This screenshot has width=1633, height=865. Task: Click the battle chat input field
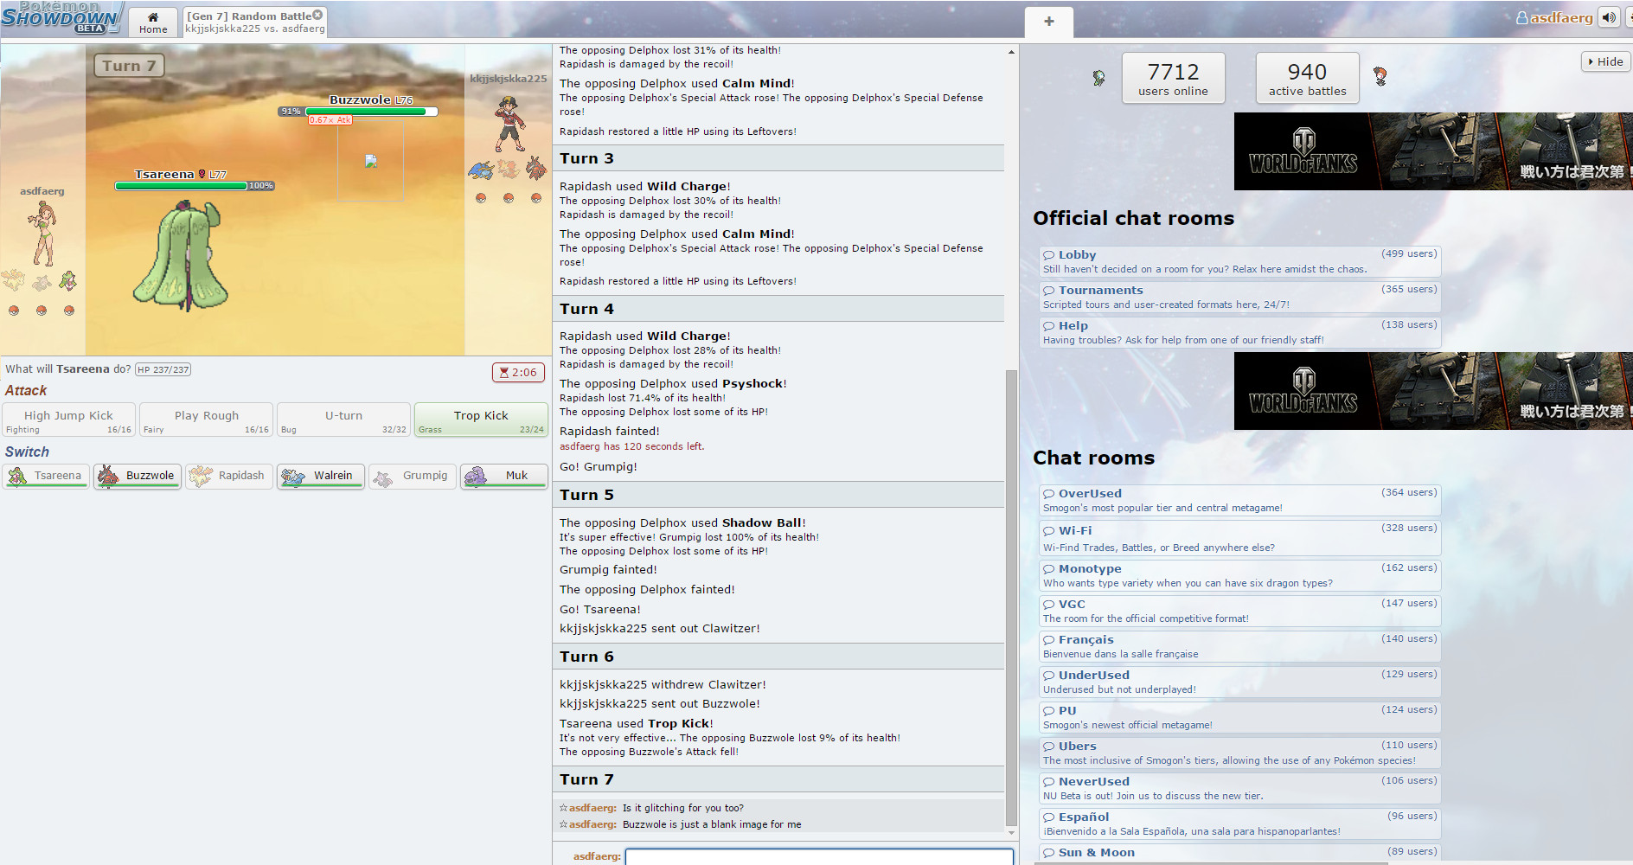(x=818, y=856)
